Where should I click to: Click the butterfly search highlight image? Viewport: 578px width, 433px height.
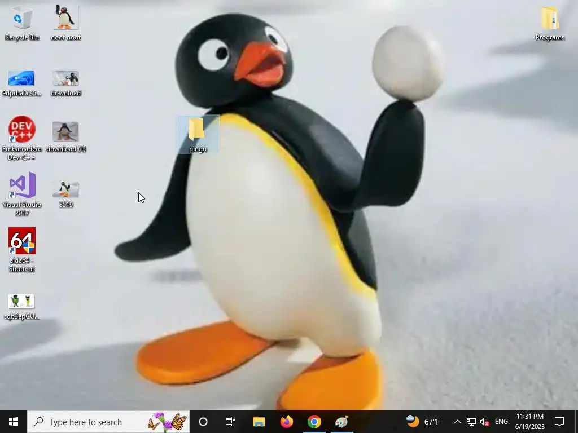tap(167, 422)
